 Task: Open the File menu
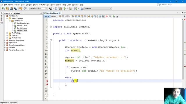(2, 5)
